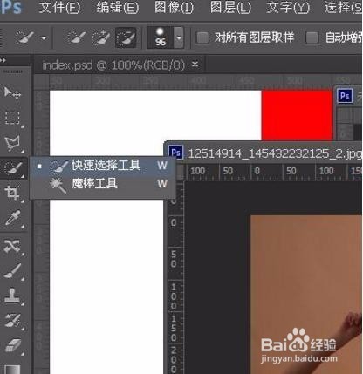
Task: Click the brush size preview 96
Action: tap(161, 37)
